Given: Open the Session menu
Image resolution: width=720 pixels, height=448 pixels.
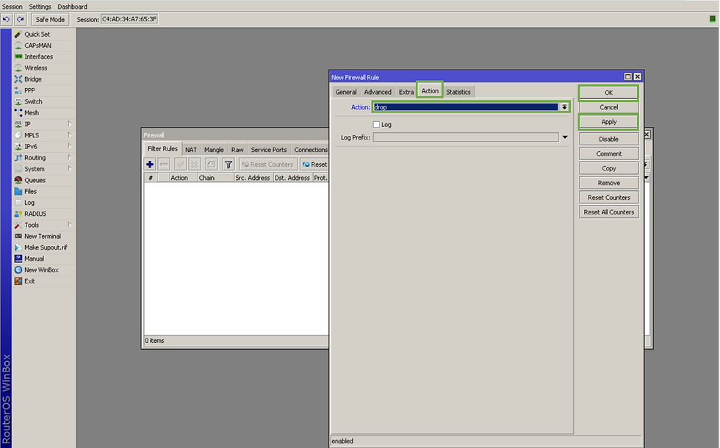Looking at the screenshot, I should [12, 7].
